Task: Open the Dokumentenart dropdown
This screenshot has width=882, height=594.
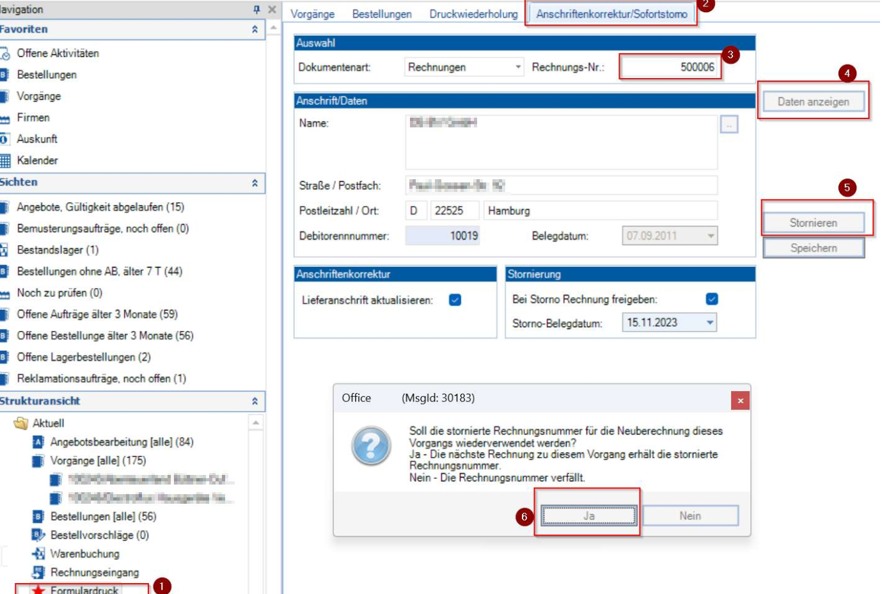Action: (518, 67)
